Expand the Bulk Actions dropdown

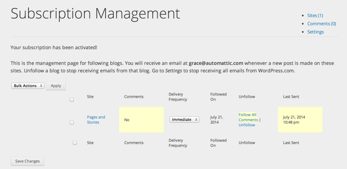[28, 85]
